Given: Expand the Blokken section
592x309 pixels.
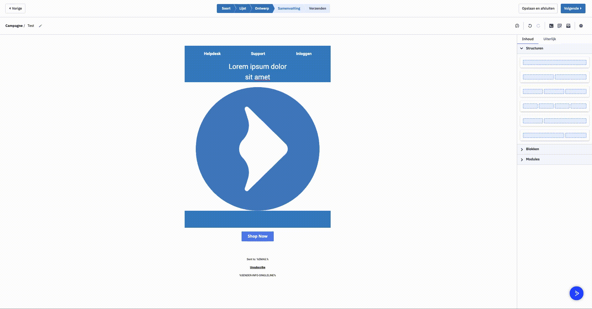Looking at the screenshot, I should tap(554, 149).
